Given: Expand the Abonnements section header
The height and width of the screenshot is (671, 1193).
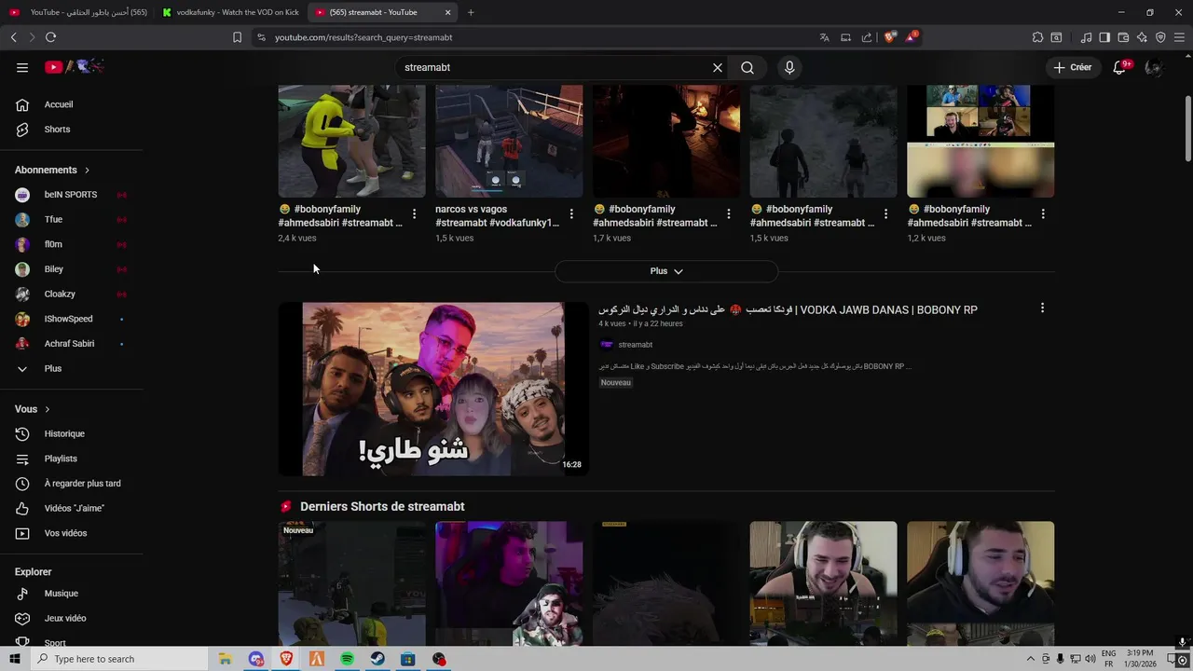Looking at the screenshot, I should 52,170.
